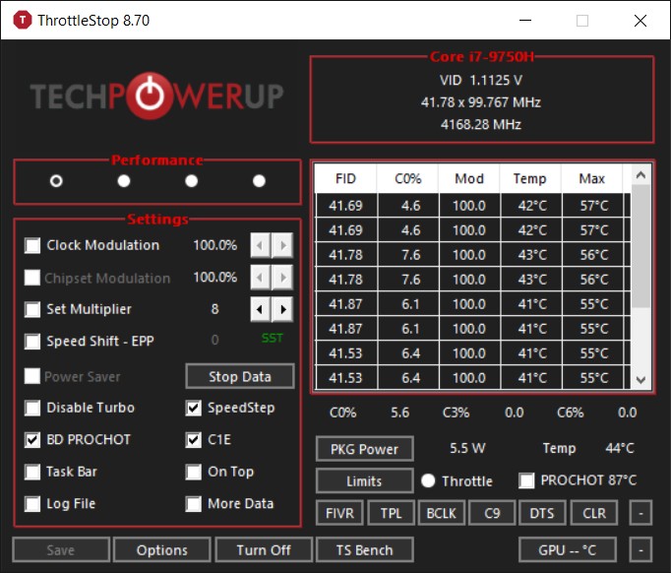Viewport: 671px width, 573px height.
Task: Click the 44°C package temperature value
Action: pos(620,448)
